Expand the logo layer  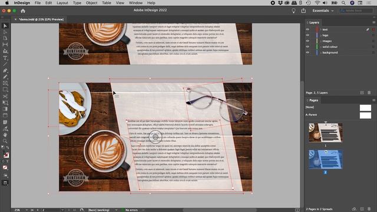coord(320,35)
